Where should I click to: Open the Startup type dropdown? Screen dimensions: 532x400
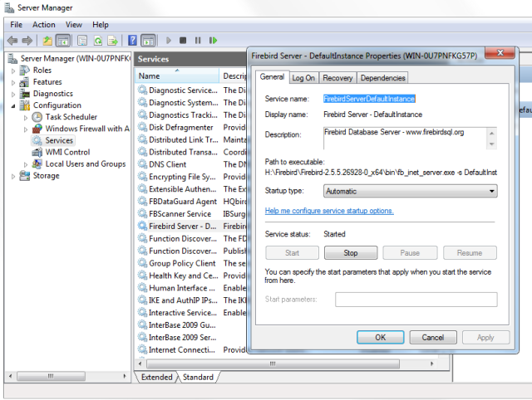(x=410, y=191)
